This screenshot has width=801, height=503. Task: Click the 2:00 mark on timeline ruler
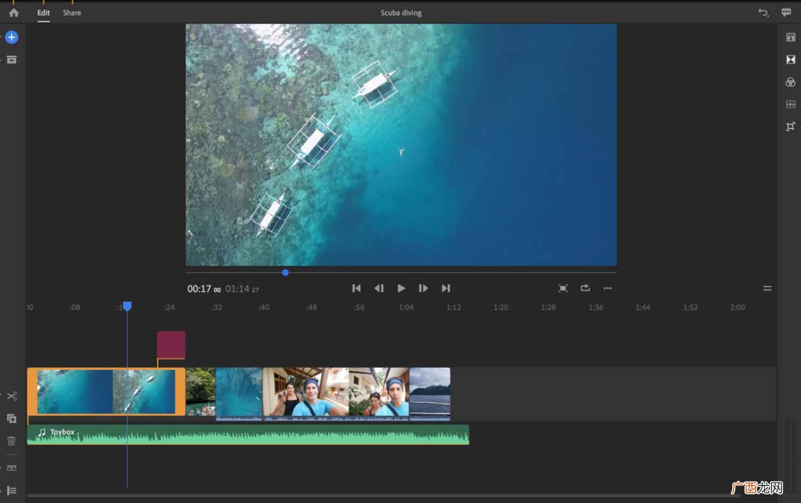tap(737, 307)
